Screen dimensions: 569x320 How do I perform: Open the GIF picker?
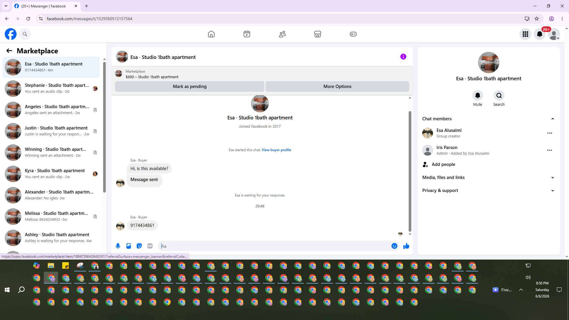click(150, 246)
